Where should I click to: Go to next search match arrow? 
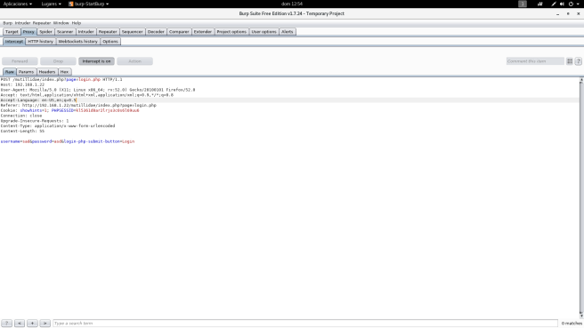point(45,324)
